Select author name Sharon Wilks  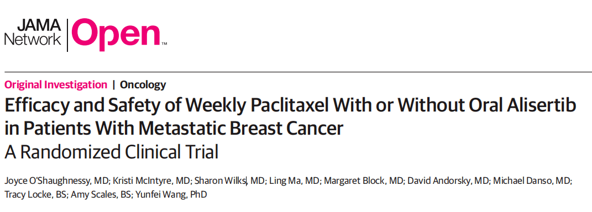click(x=220, y=182)
